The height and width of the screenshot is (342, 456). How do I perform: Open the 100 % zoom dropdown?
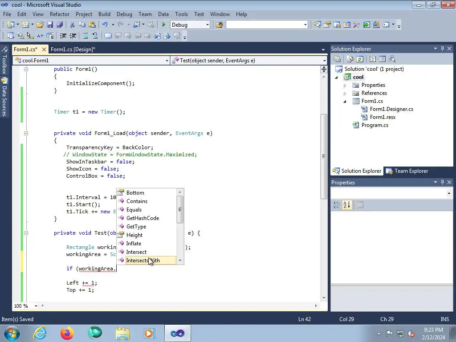coord(36,306)
